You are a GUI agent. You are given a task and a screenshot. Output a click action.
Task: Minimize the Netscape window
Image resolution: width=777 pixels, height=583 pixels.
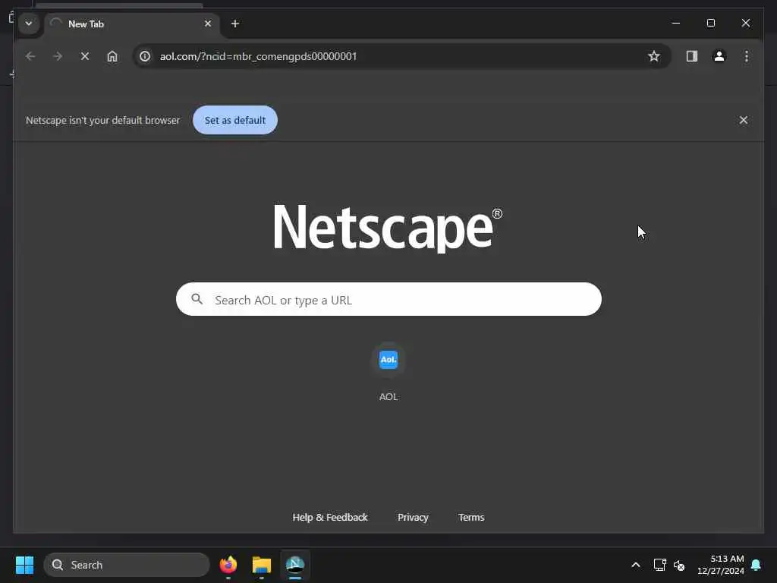click(x=676, y=24)
